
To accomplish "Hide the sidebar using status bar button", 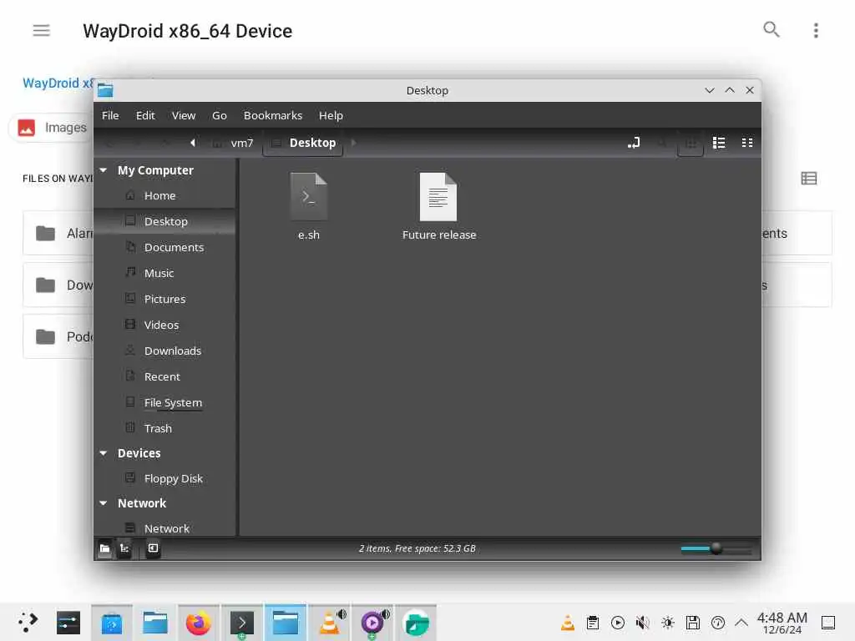I will coord(154,548).
